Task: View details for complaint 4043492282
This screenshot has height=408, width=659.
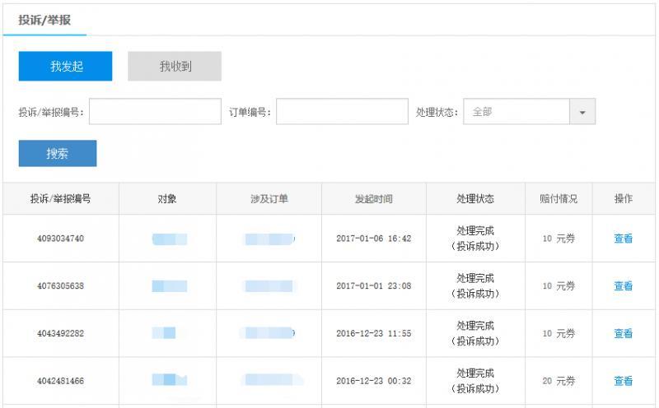Action: 624,333
